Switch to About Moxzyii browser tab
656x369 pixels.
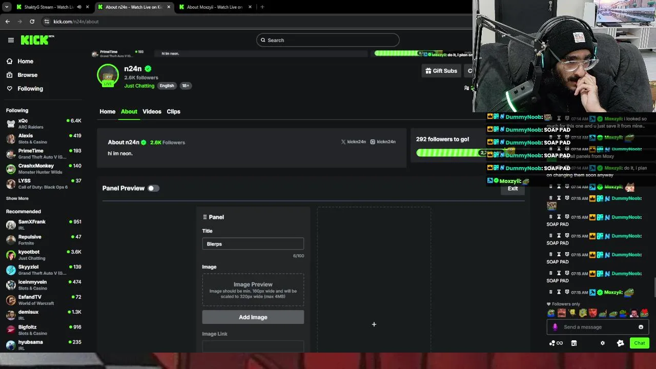pyautogui.click(x=214, y=7)
